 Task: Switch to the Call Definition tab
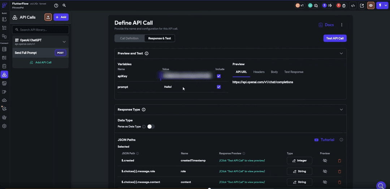coord(129,38)
